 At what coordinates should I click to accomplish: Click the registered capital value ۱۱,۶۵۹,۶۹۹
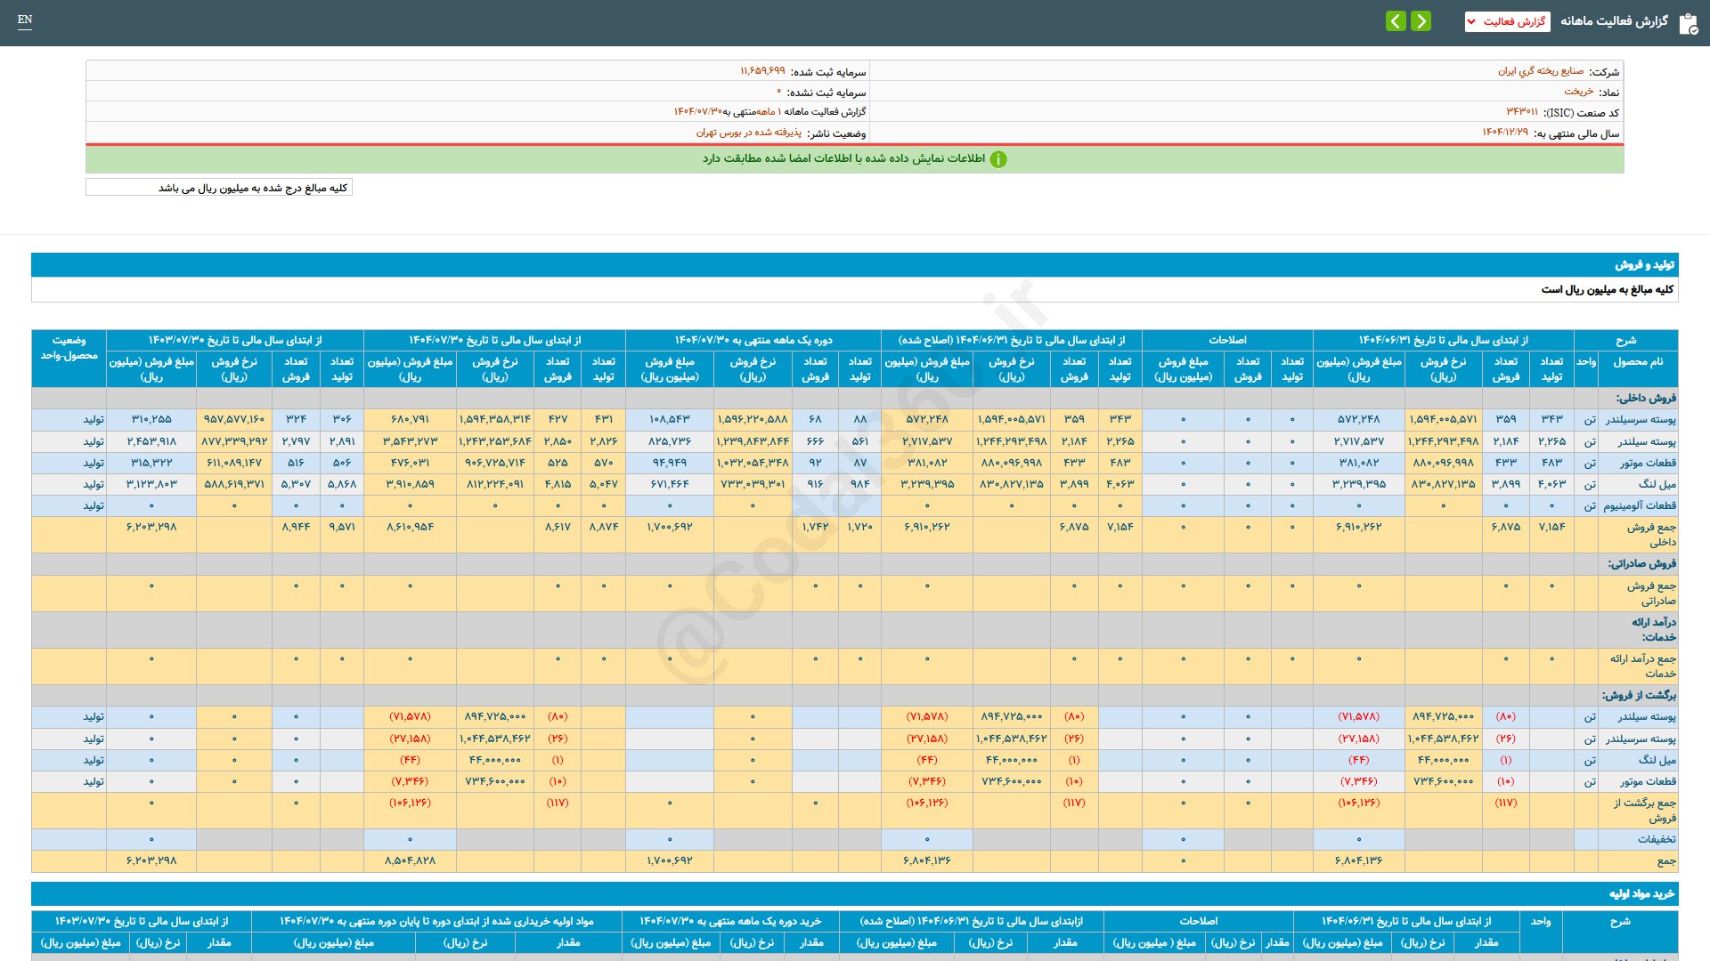click(x=762, y=71)
